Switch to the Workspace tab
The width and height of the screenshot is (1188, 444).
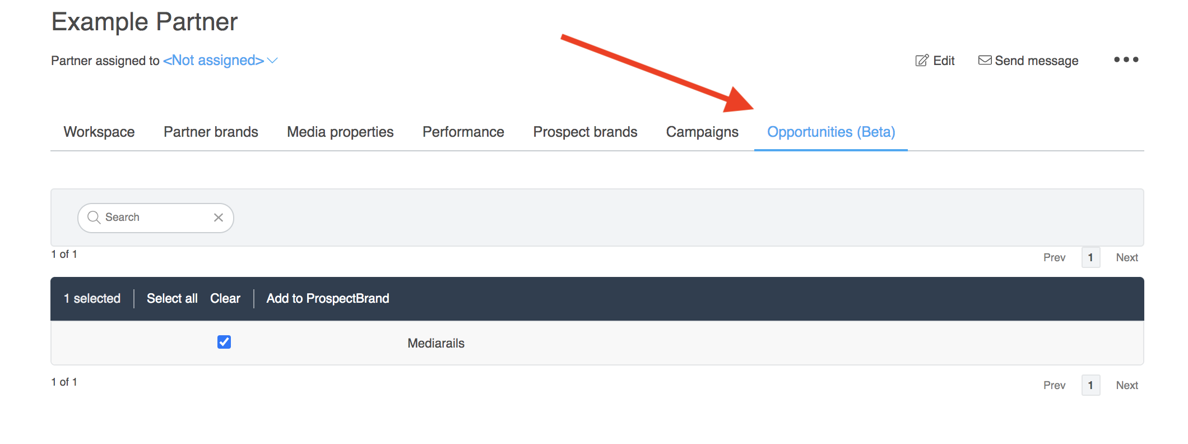coord(99,132)
